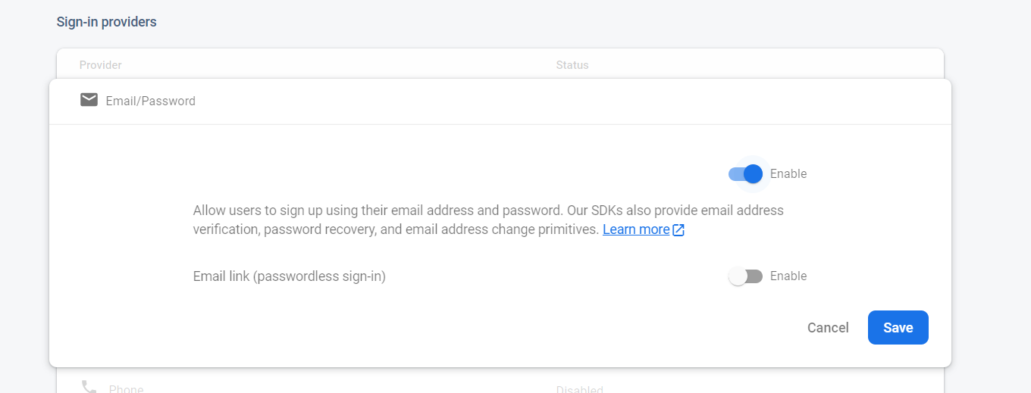Click the external-link icon after Learn more
1031x393 pixels.
(x=678, y=229)
